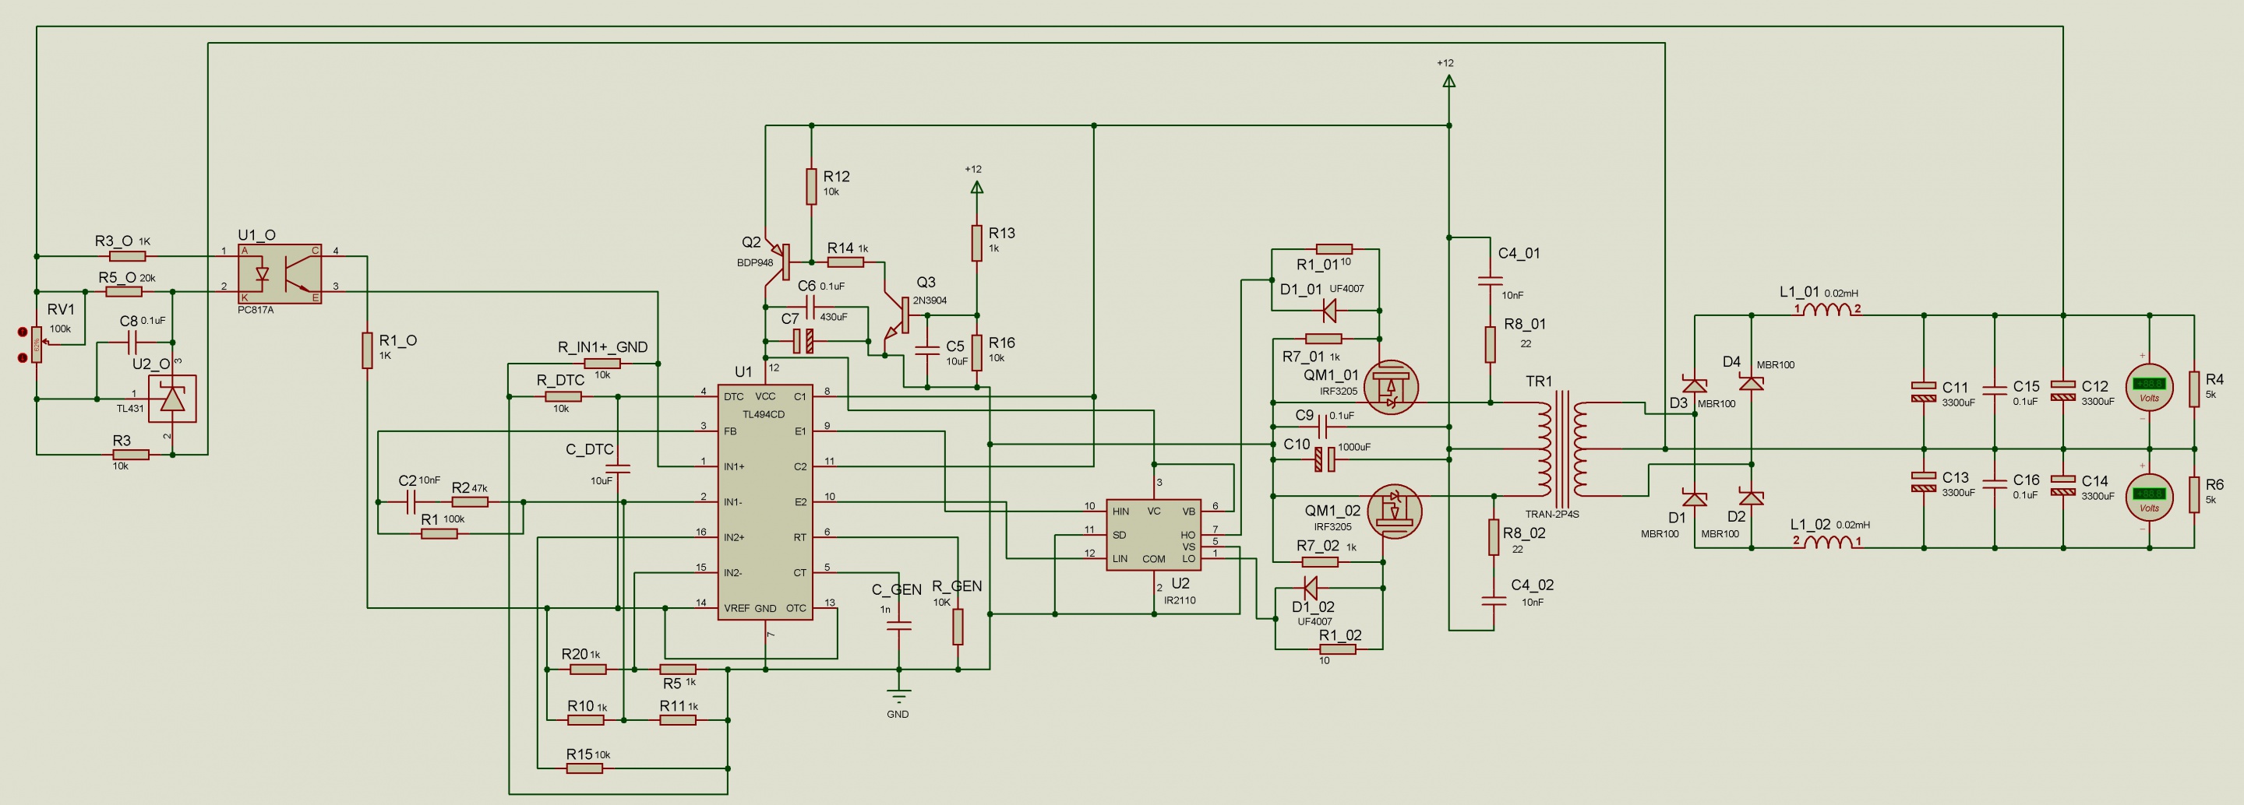Select the R11 1k resistor symbol
This screenshot has width=2244, height=805.
[678, 719]
